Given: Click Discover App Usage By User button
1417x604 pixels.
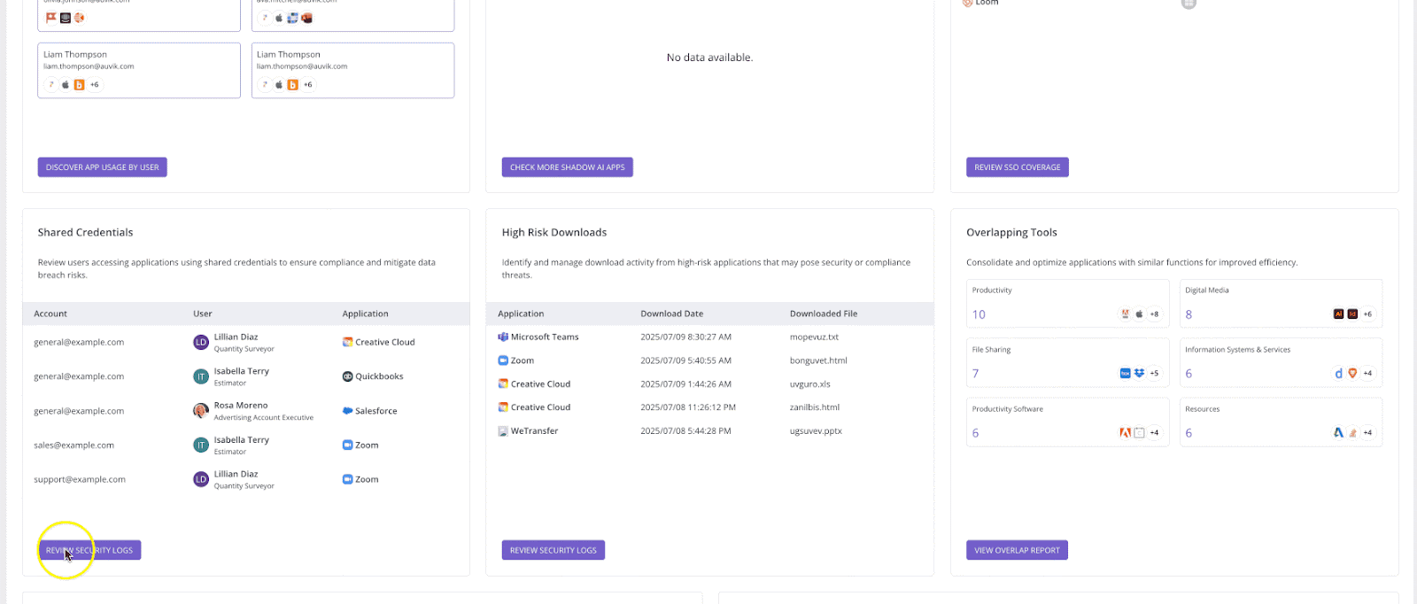Looking at the screenshot, I should 102,167.
